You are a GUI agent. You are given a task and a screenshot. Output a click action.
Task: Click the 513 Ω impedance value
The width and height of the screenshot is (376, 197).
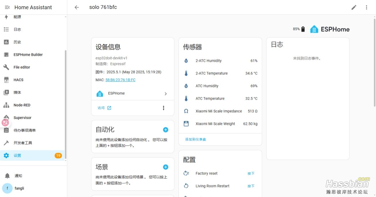click(x=253, y=111)
